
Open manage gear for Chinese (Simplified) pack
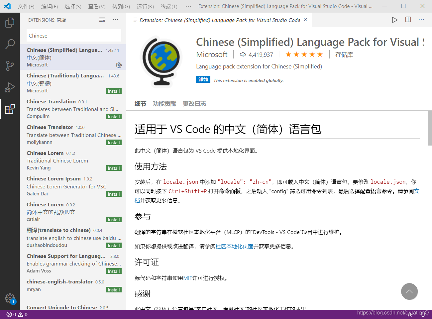[119, 65]
